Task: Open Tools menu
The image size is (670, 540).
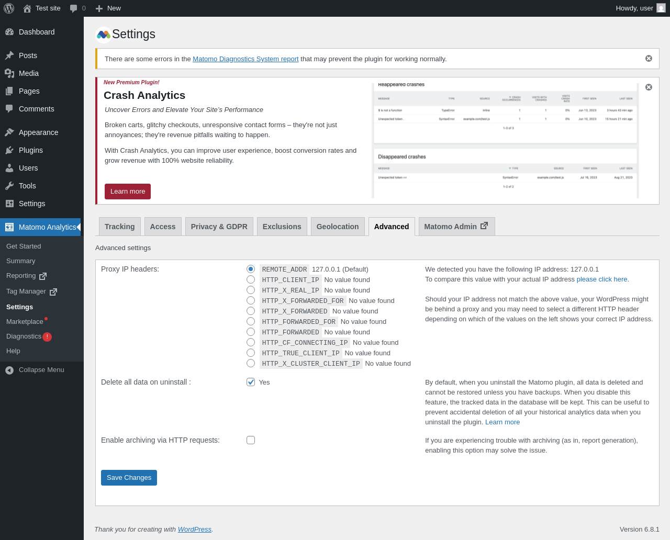Action: (42, 186)
